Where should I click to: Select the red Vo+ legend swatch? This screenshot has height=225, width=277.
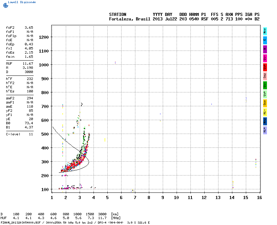click(265, 67)
